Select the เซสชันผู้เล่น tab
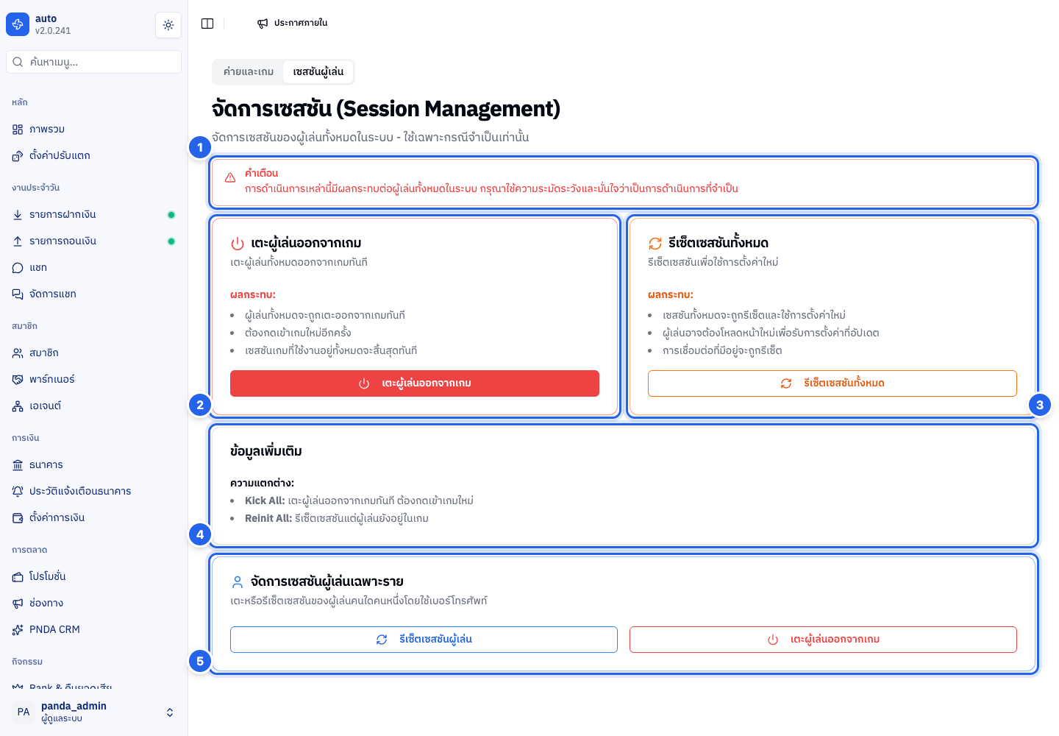Screen dimensions: 1059x736 pyautogui.click(x=318, y=72)
